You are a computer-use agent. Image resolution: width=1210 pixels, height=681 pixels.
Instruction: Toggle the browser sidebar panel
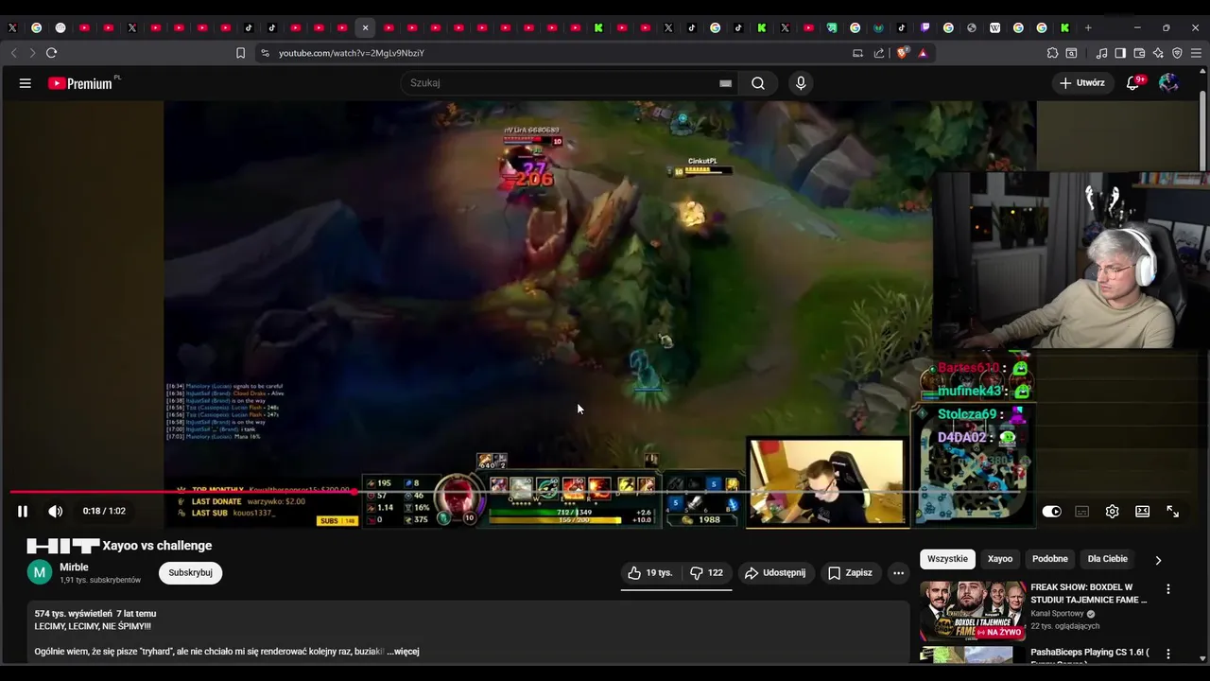1120,53
